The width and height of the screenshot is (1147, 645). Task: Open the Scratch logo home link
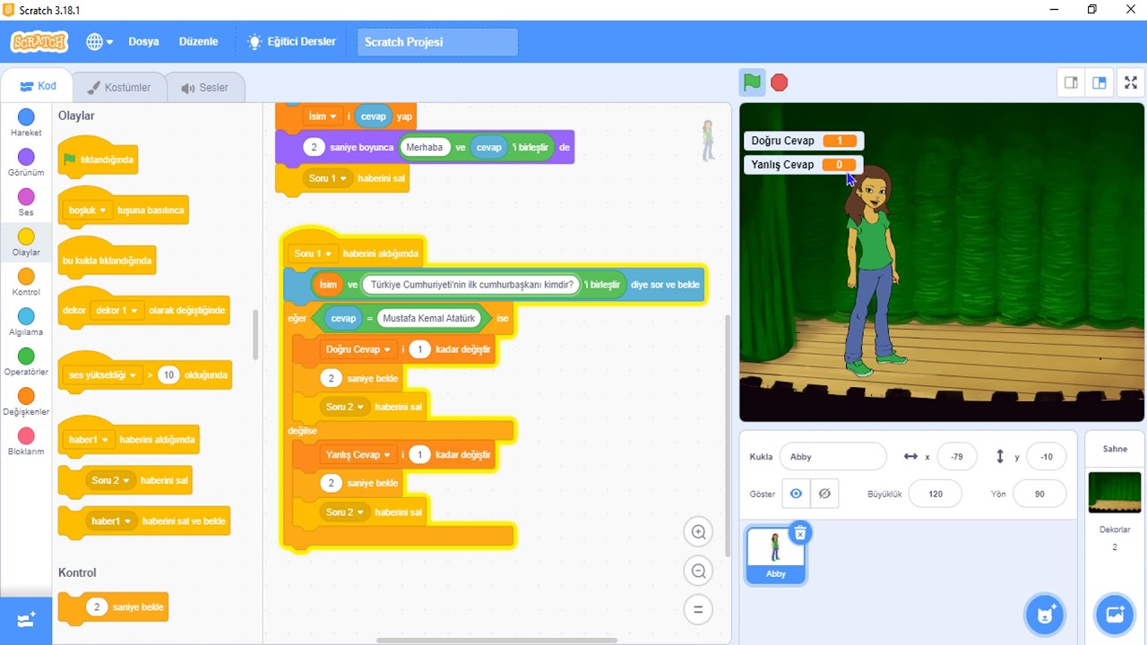pyautogui.click(x=39, y=42)
